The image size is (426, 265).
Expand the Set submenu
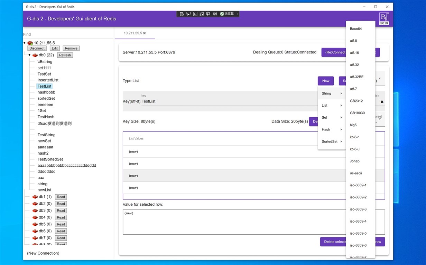pos(332,118)
